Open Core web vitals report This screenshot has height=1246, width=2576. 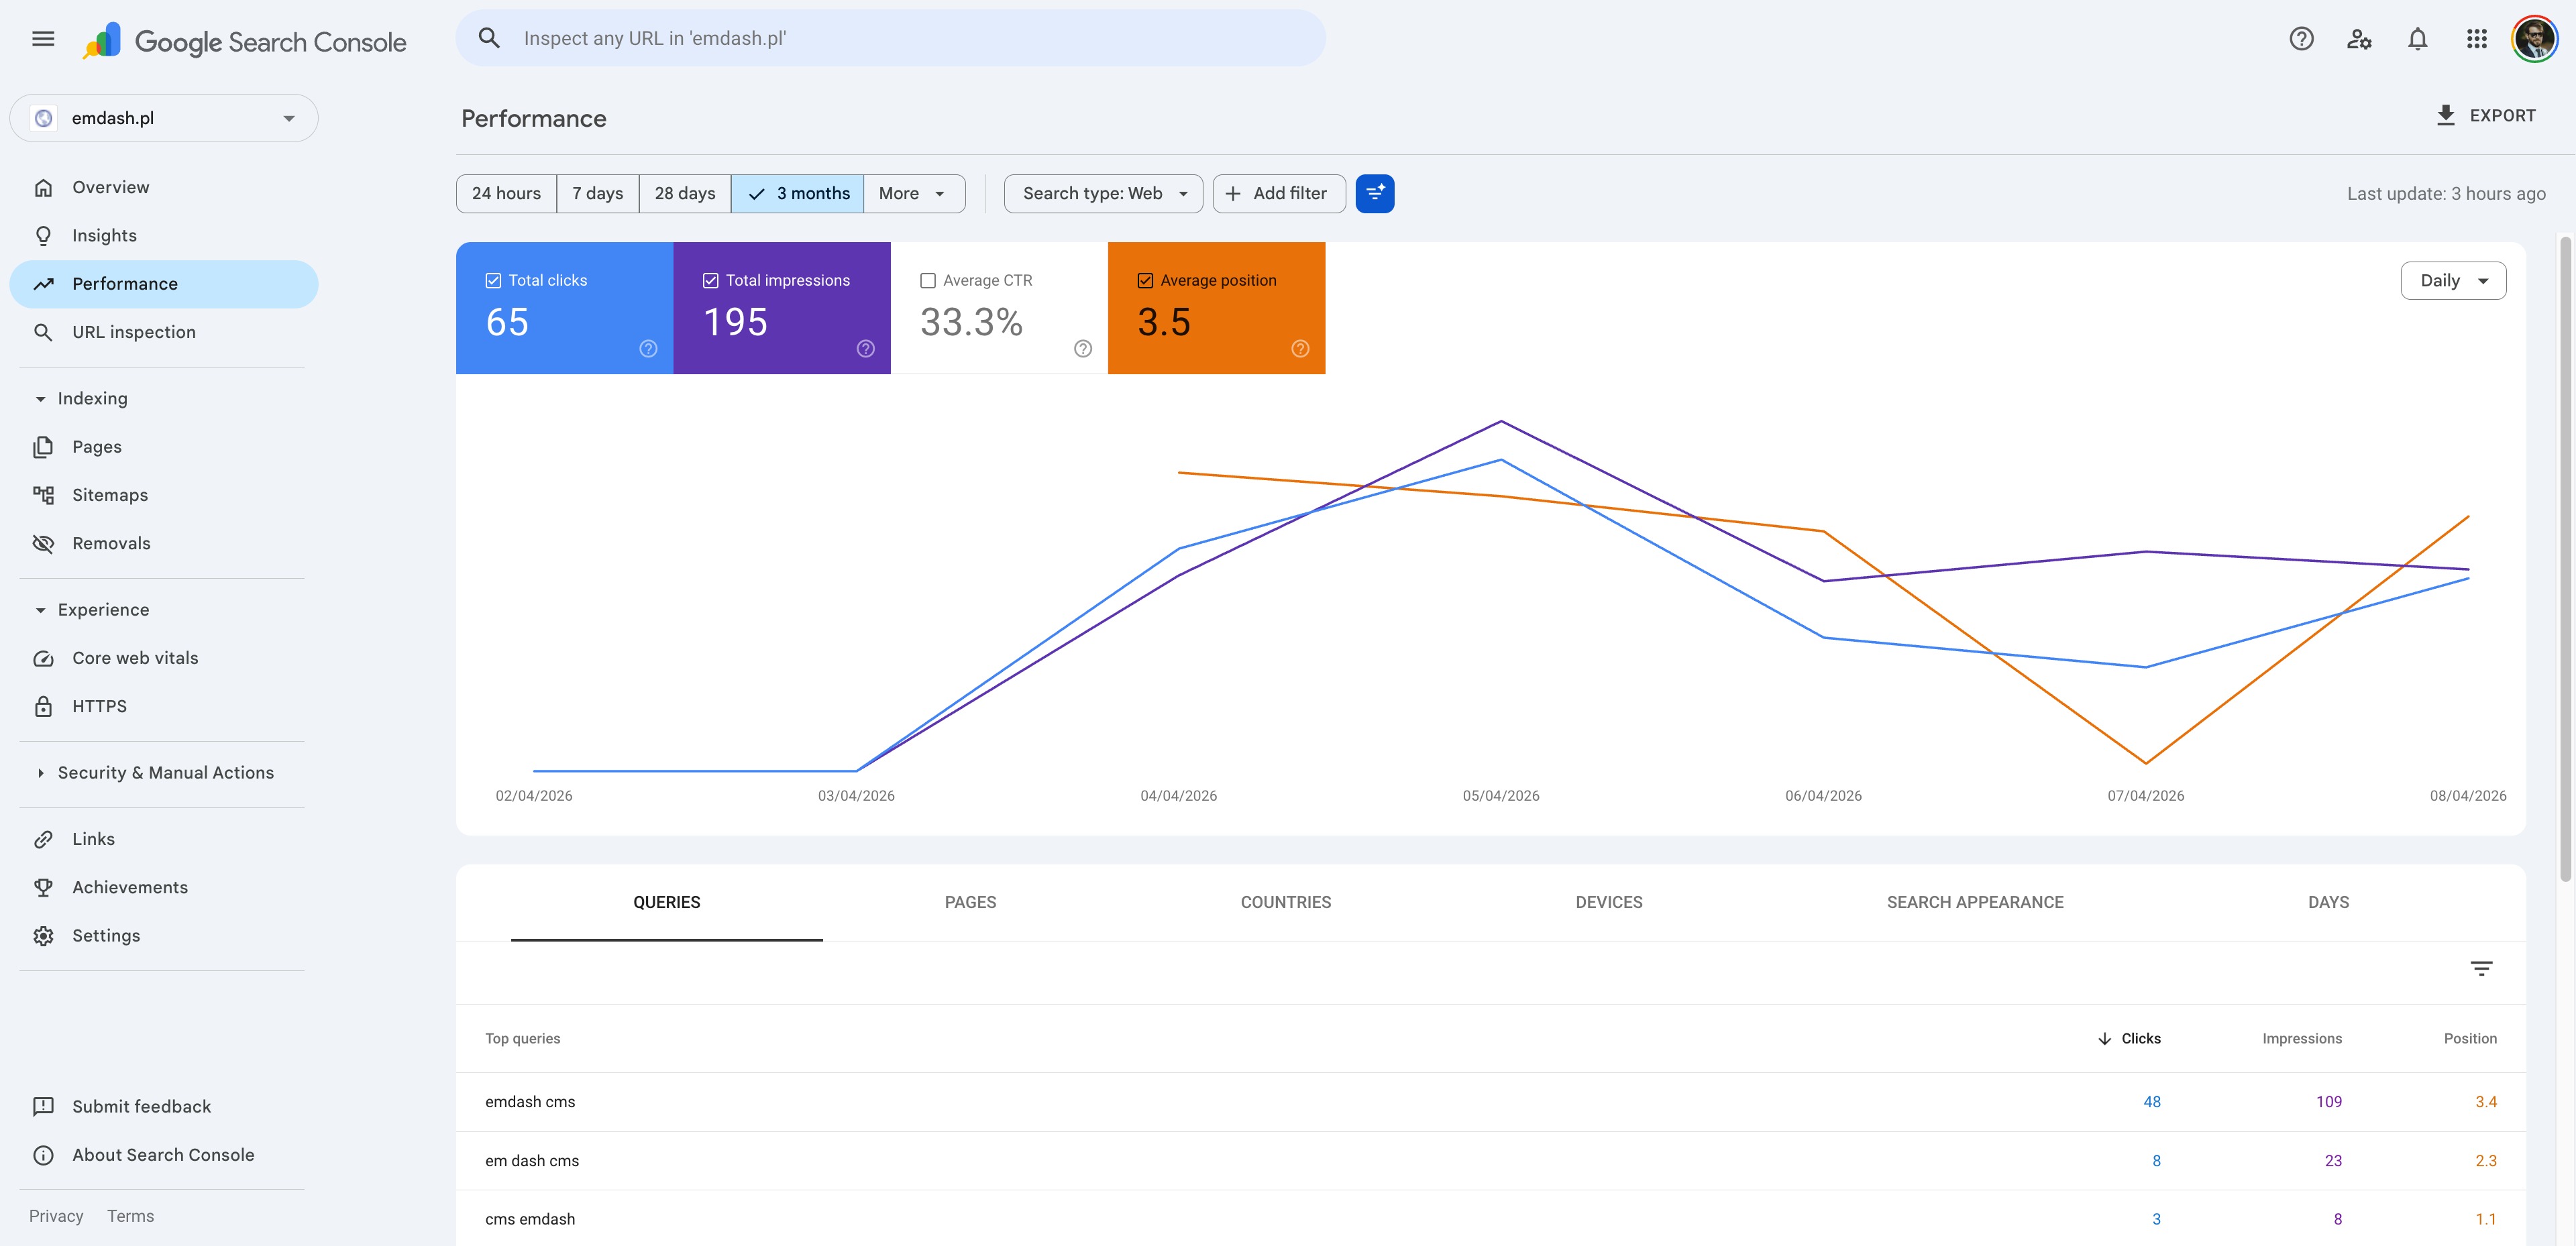tap(134, 657)
